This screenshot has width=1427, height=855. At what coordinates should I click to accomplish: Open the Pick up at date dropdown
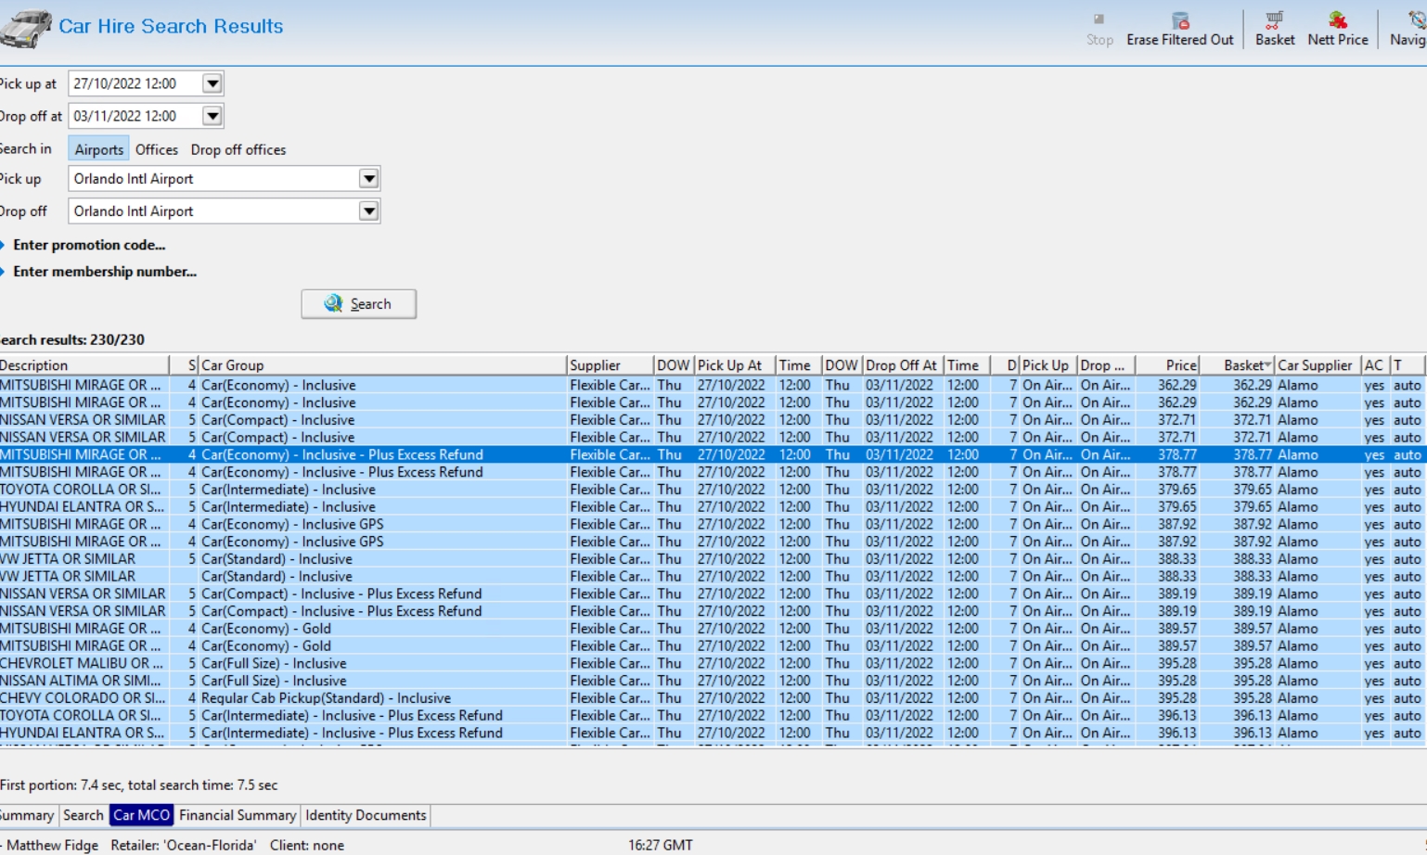pyautogui.click(x=212, y=83)
